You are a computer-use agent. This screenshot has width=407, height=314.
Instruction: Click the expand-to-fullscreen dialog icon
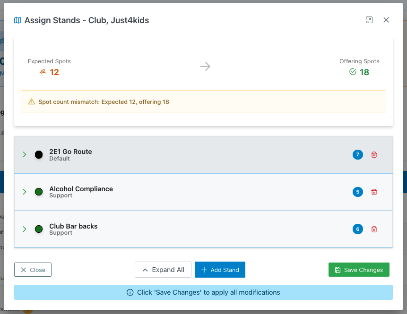click(369, 20)
